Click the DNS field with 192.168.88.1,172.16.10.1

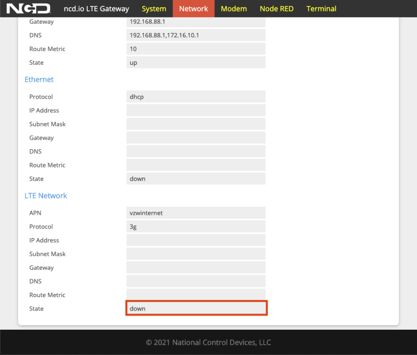tap(196, 35)
